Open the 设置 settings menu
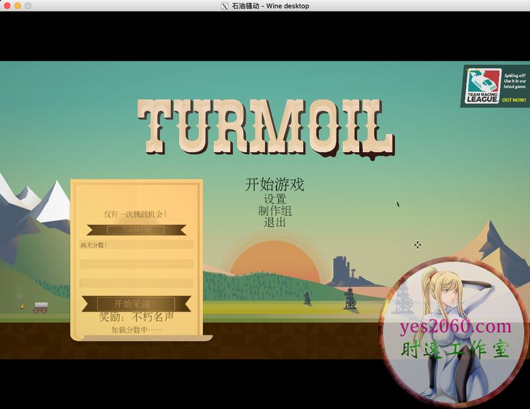The height and width of the screenshot is (409, 530). click(x=275, y=199)
